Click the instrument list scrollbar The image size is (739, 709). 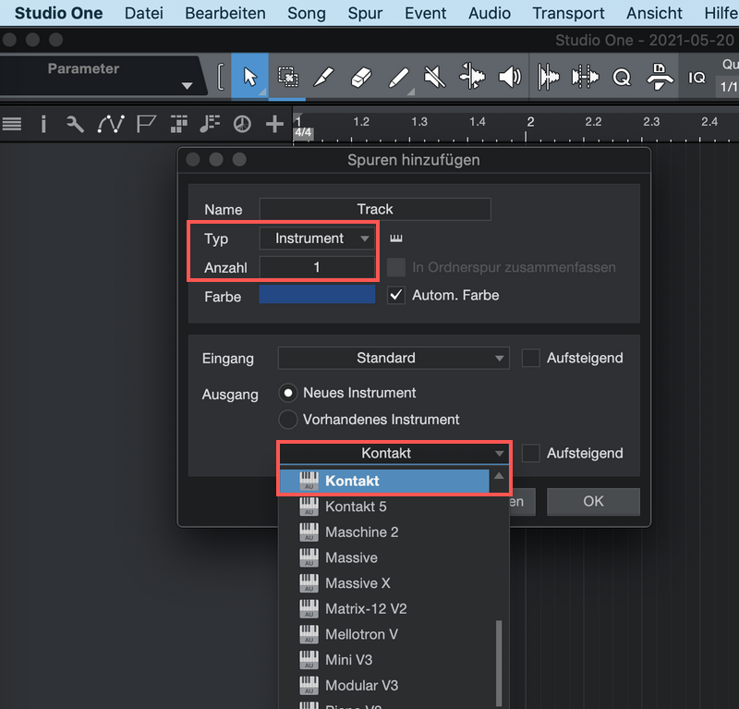pos(499,665)
